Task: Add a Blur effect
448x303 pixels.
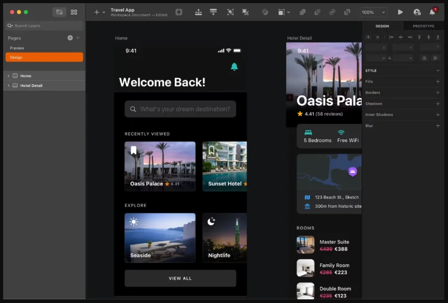Action: pos(438,126)
